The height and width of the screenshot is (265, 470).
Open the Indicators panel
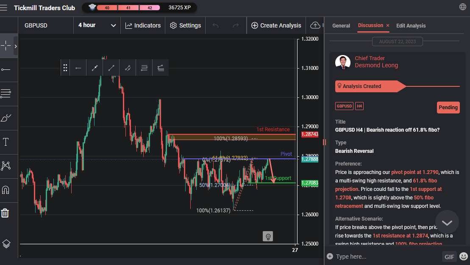pos(143,25)
